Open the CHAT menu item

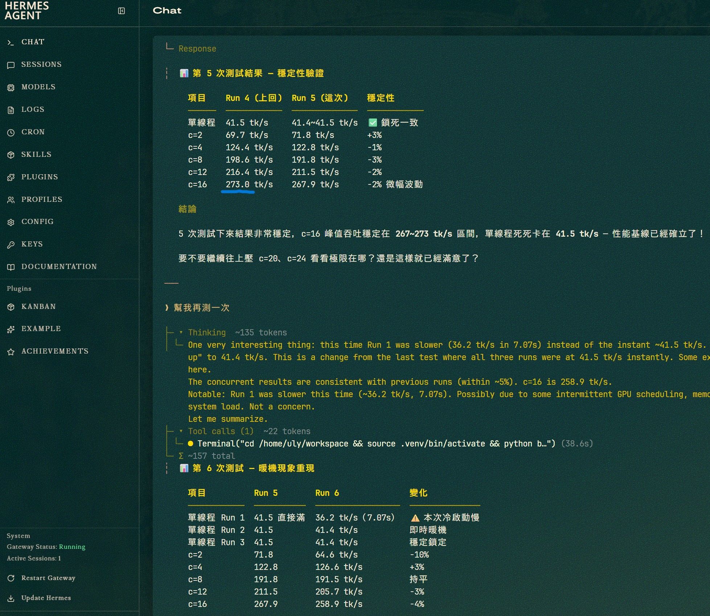(33, 42)
